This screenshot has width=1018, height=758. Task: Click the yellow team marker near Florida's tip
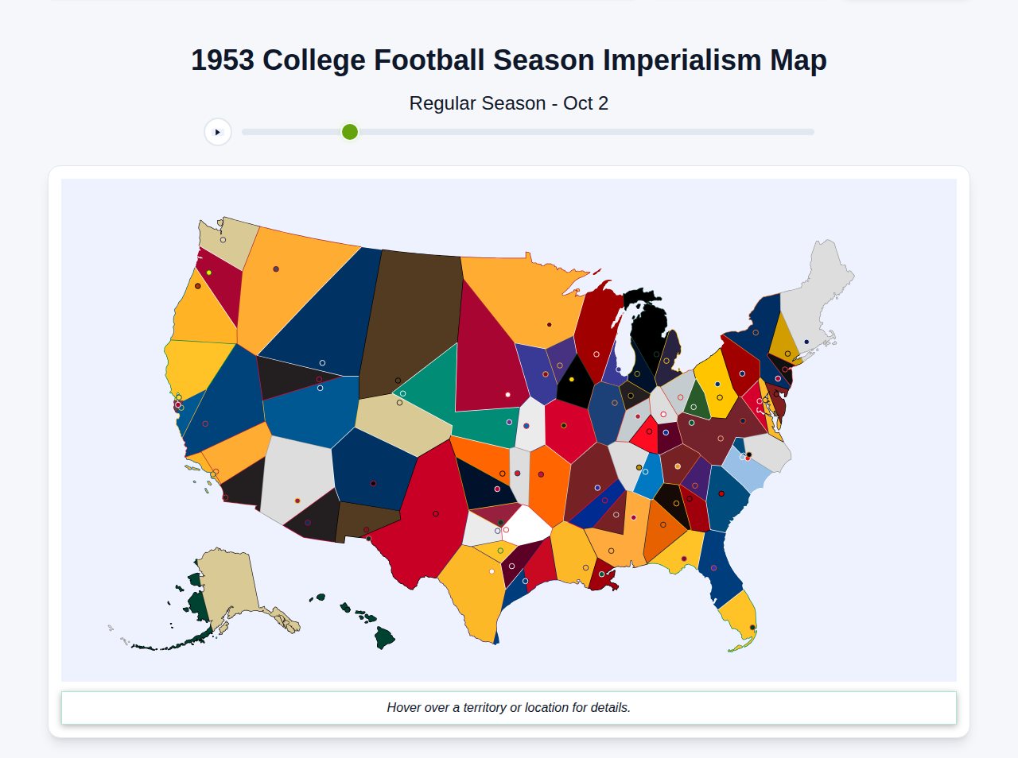(753, 627)
